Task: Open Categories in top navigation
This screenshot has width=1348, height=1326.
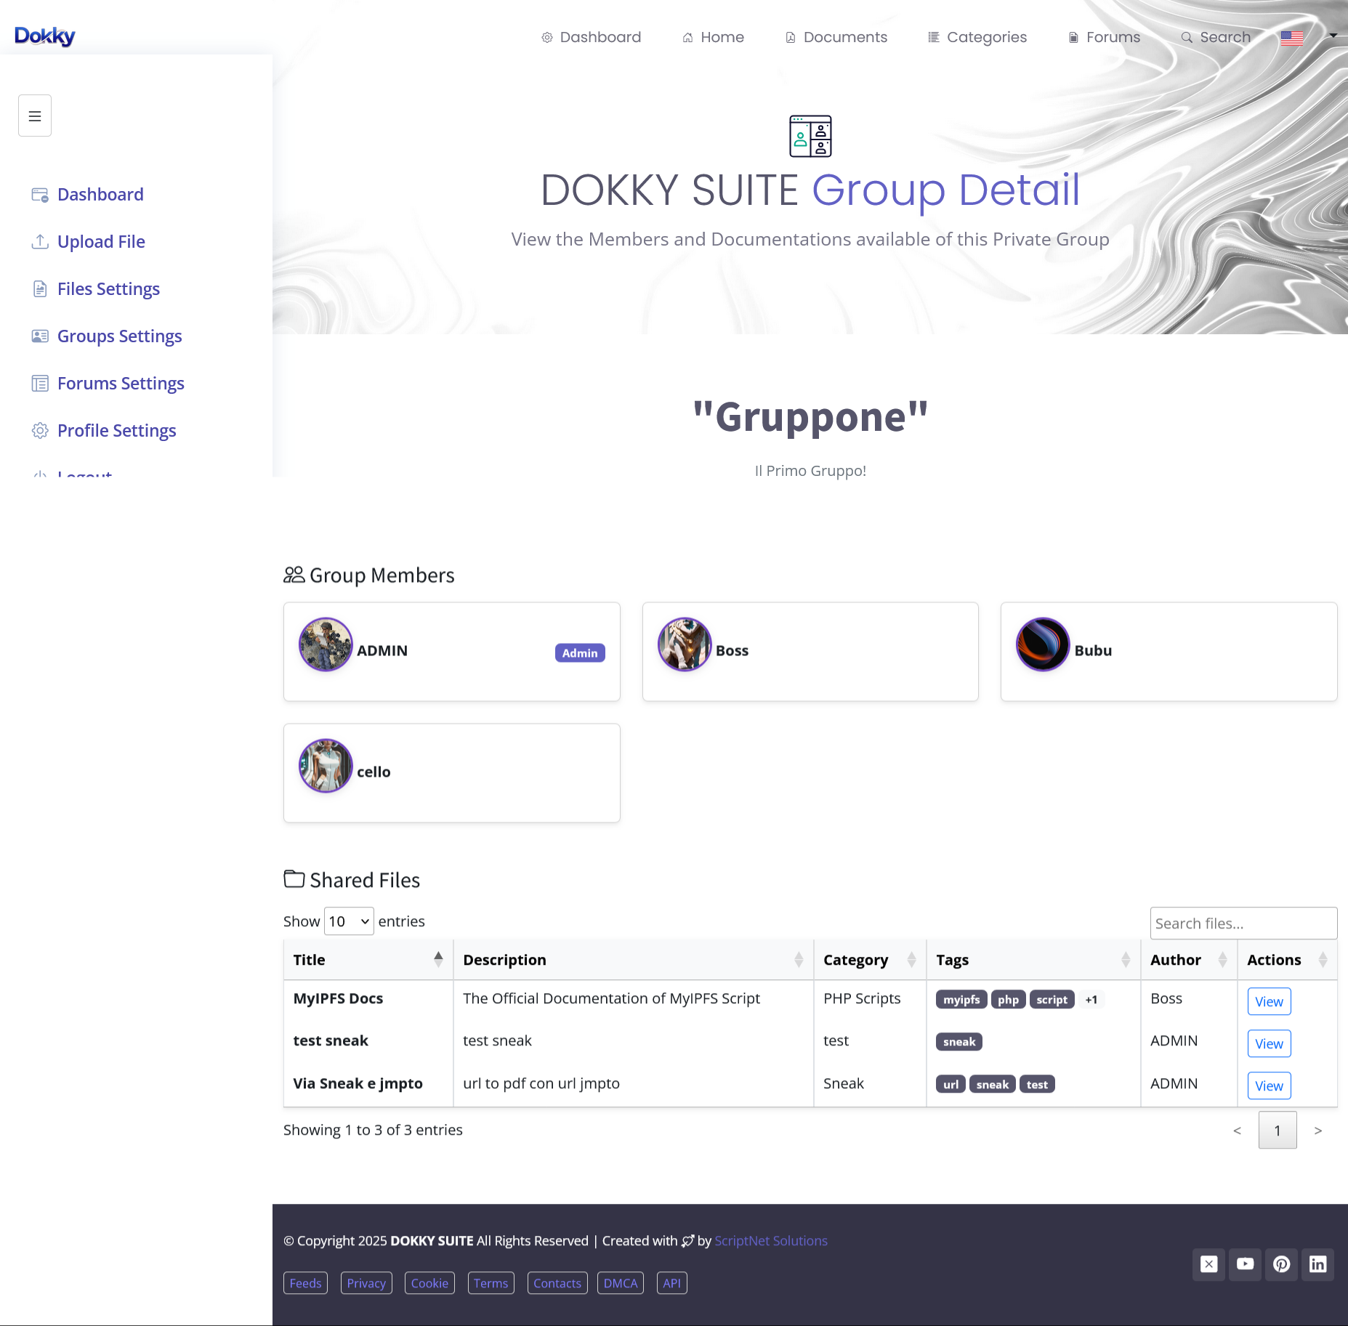Action: click(x=977, y=37)
